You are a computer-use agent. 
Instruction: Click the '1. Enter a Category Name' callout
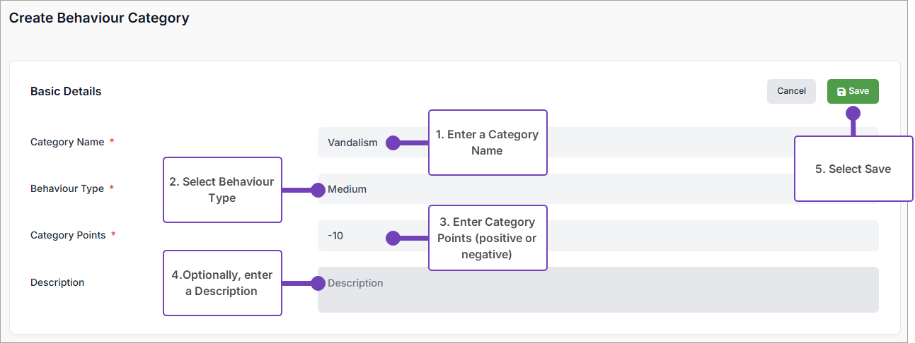point(488,143)
